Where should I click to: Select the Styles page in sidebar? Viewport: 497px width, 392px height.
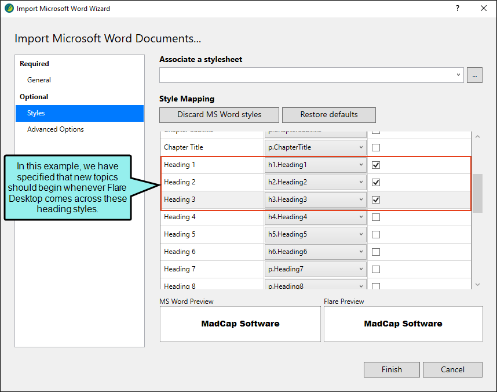(79, 113)
